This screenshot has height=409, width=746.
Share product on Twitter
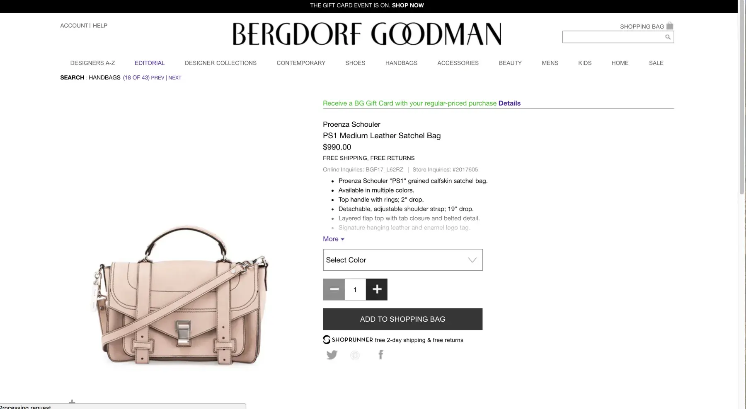(x=332, y=355)
